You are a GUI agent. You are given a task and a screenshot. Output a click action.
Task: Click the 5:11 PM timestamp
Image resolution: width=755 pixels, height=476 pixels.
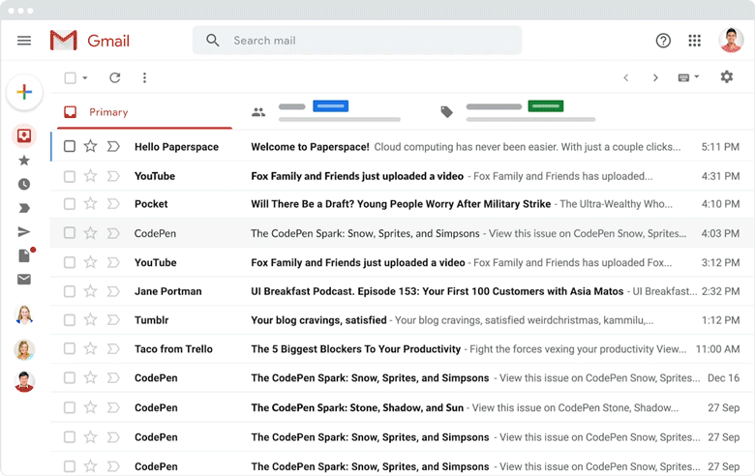(720, 147)
